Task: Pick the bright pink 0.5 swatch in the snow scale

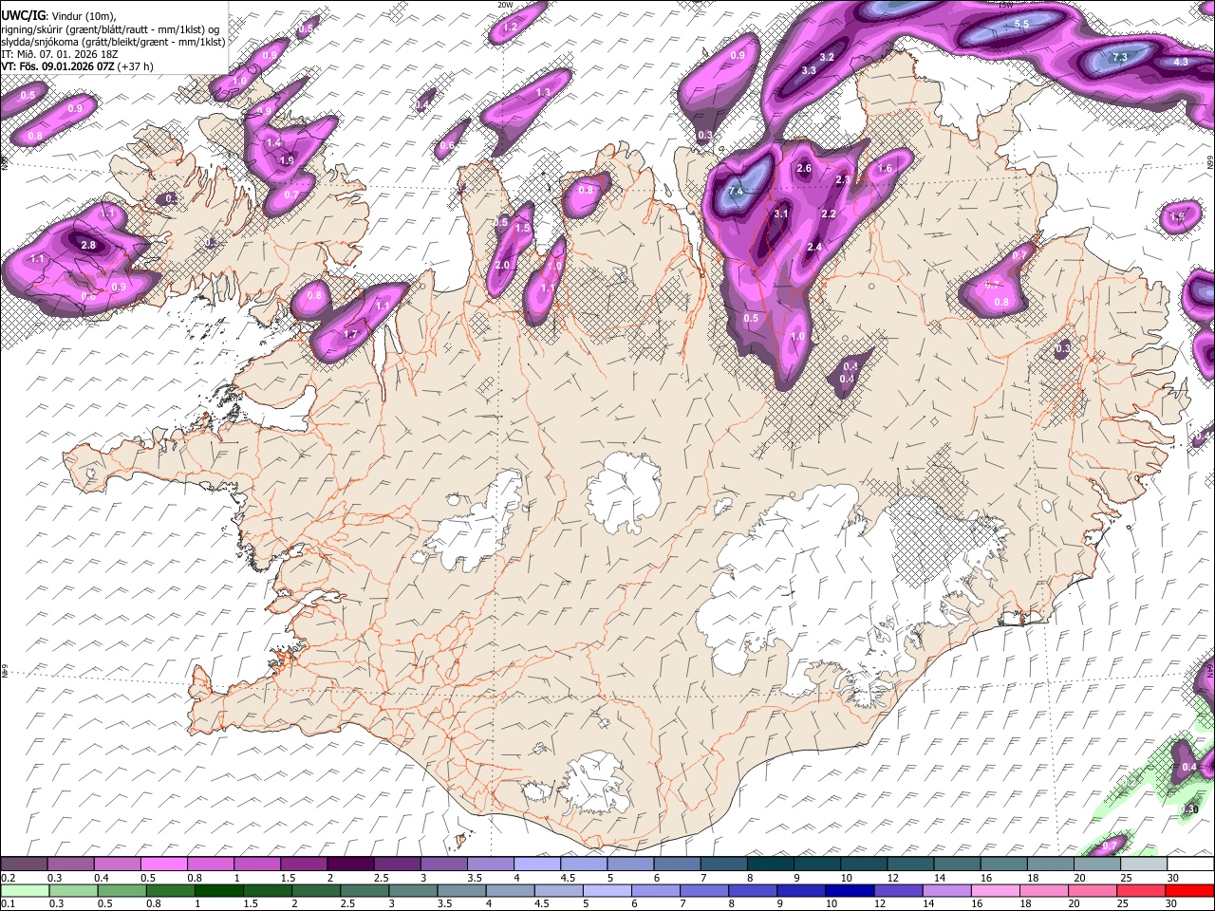Action: click(163, 865)
